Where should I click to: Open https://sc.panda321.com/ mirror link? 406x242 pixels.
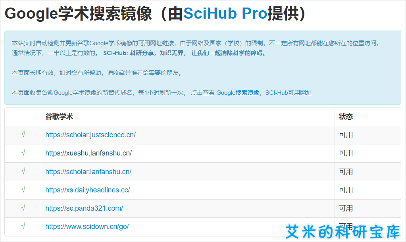coord(84,208)
